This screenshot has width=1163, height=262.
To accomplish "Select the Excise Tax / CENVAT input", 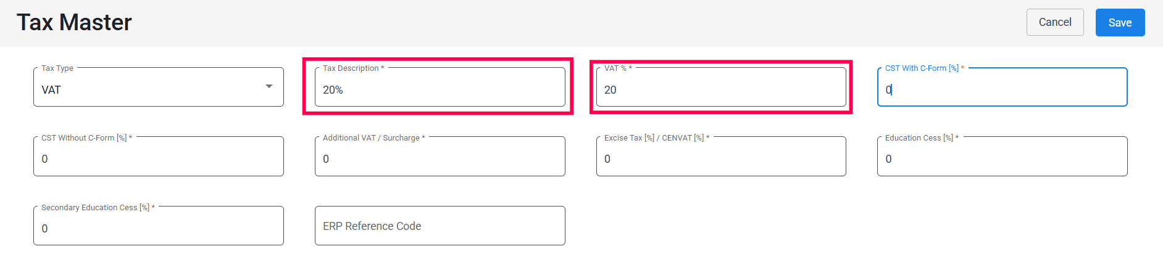I will coord(720,159).
